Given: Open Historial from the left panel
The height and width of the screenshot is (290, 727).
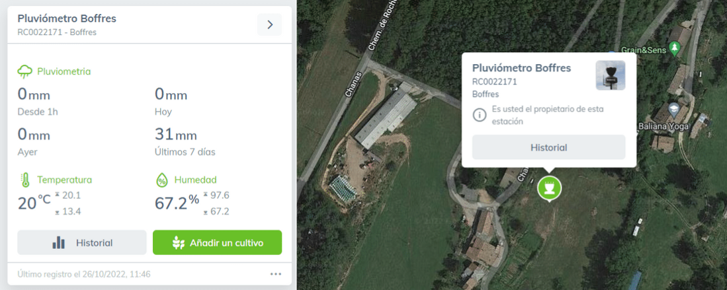Looking at the screenshot, I should [x=82, y=242].
